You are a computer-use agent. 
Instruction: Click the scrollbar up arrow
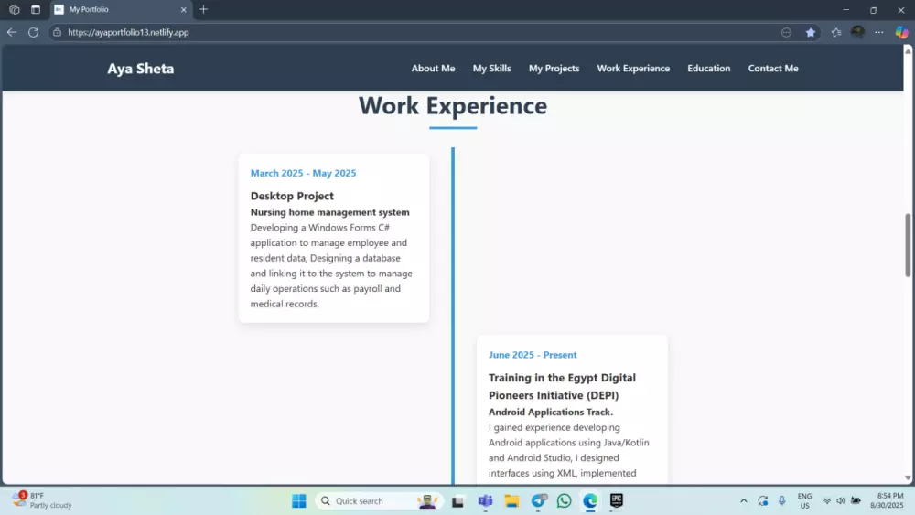[x=908, y=51]
